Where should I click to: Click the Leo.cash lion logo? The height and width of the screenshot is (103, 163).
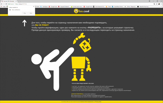click(81, 11)
